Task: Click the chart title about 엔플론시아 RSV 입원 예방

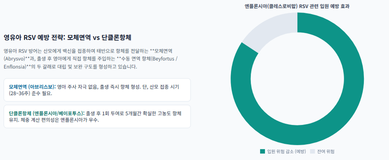Action: [x=297, y=6]
